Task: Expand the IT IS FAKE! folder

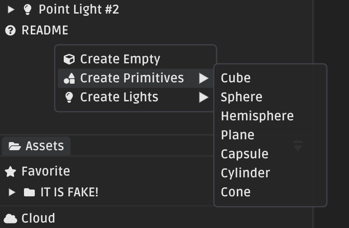Action: pos(12,192)
